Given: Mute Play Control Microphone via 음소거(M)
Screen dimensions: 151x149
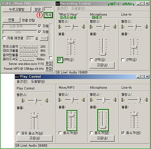Looking at the screenshot, I should click(91, 133).
